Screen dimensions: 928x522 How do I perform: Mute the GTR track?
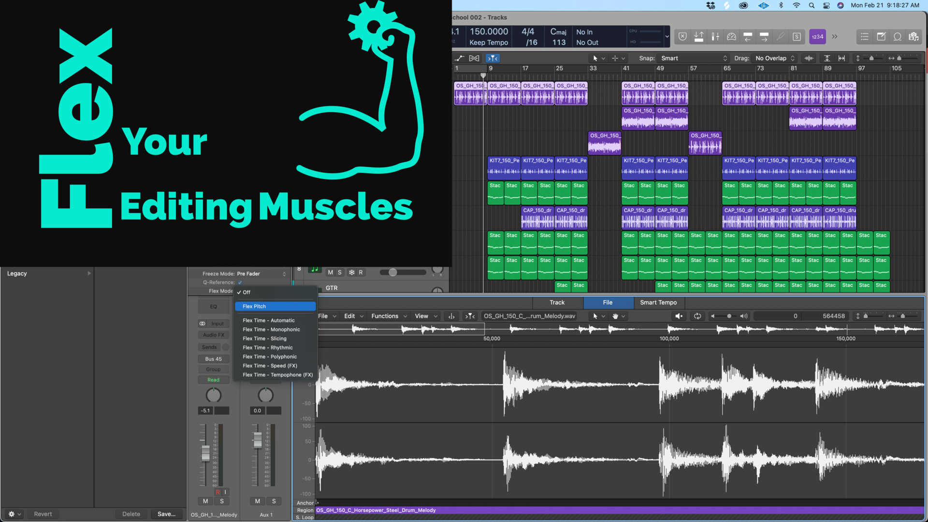click(331, 272)
